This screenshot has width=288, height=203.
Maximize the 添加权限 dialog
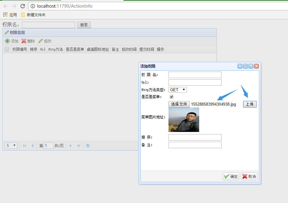(x=251, y=66)
